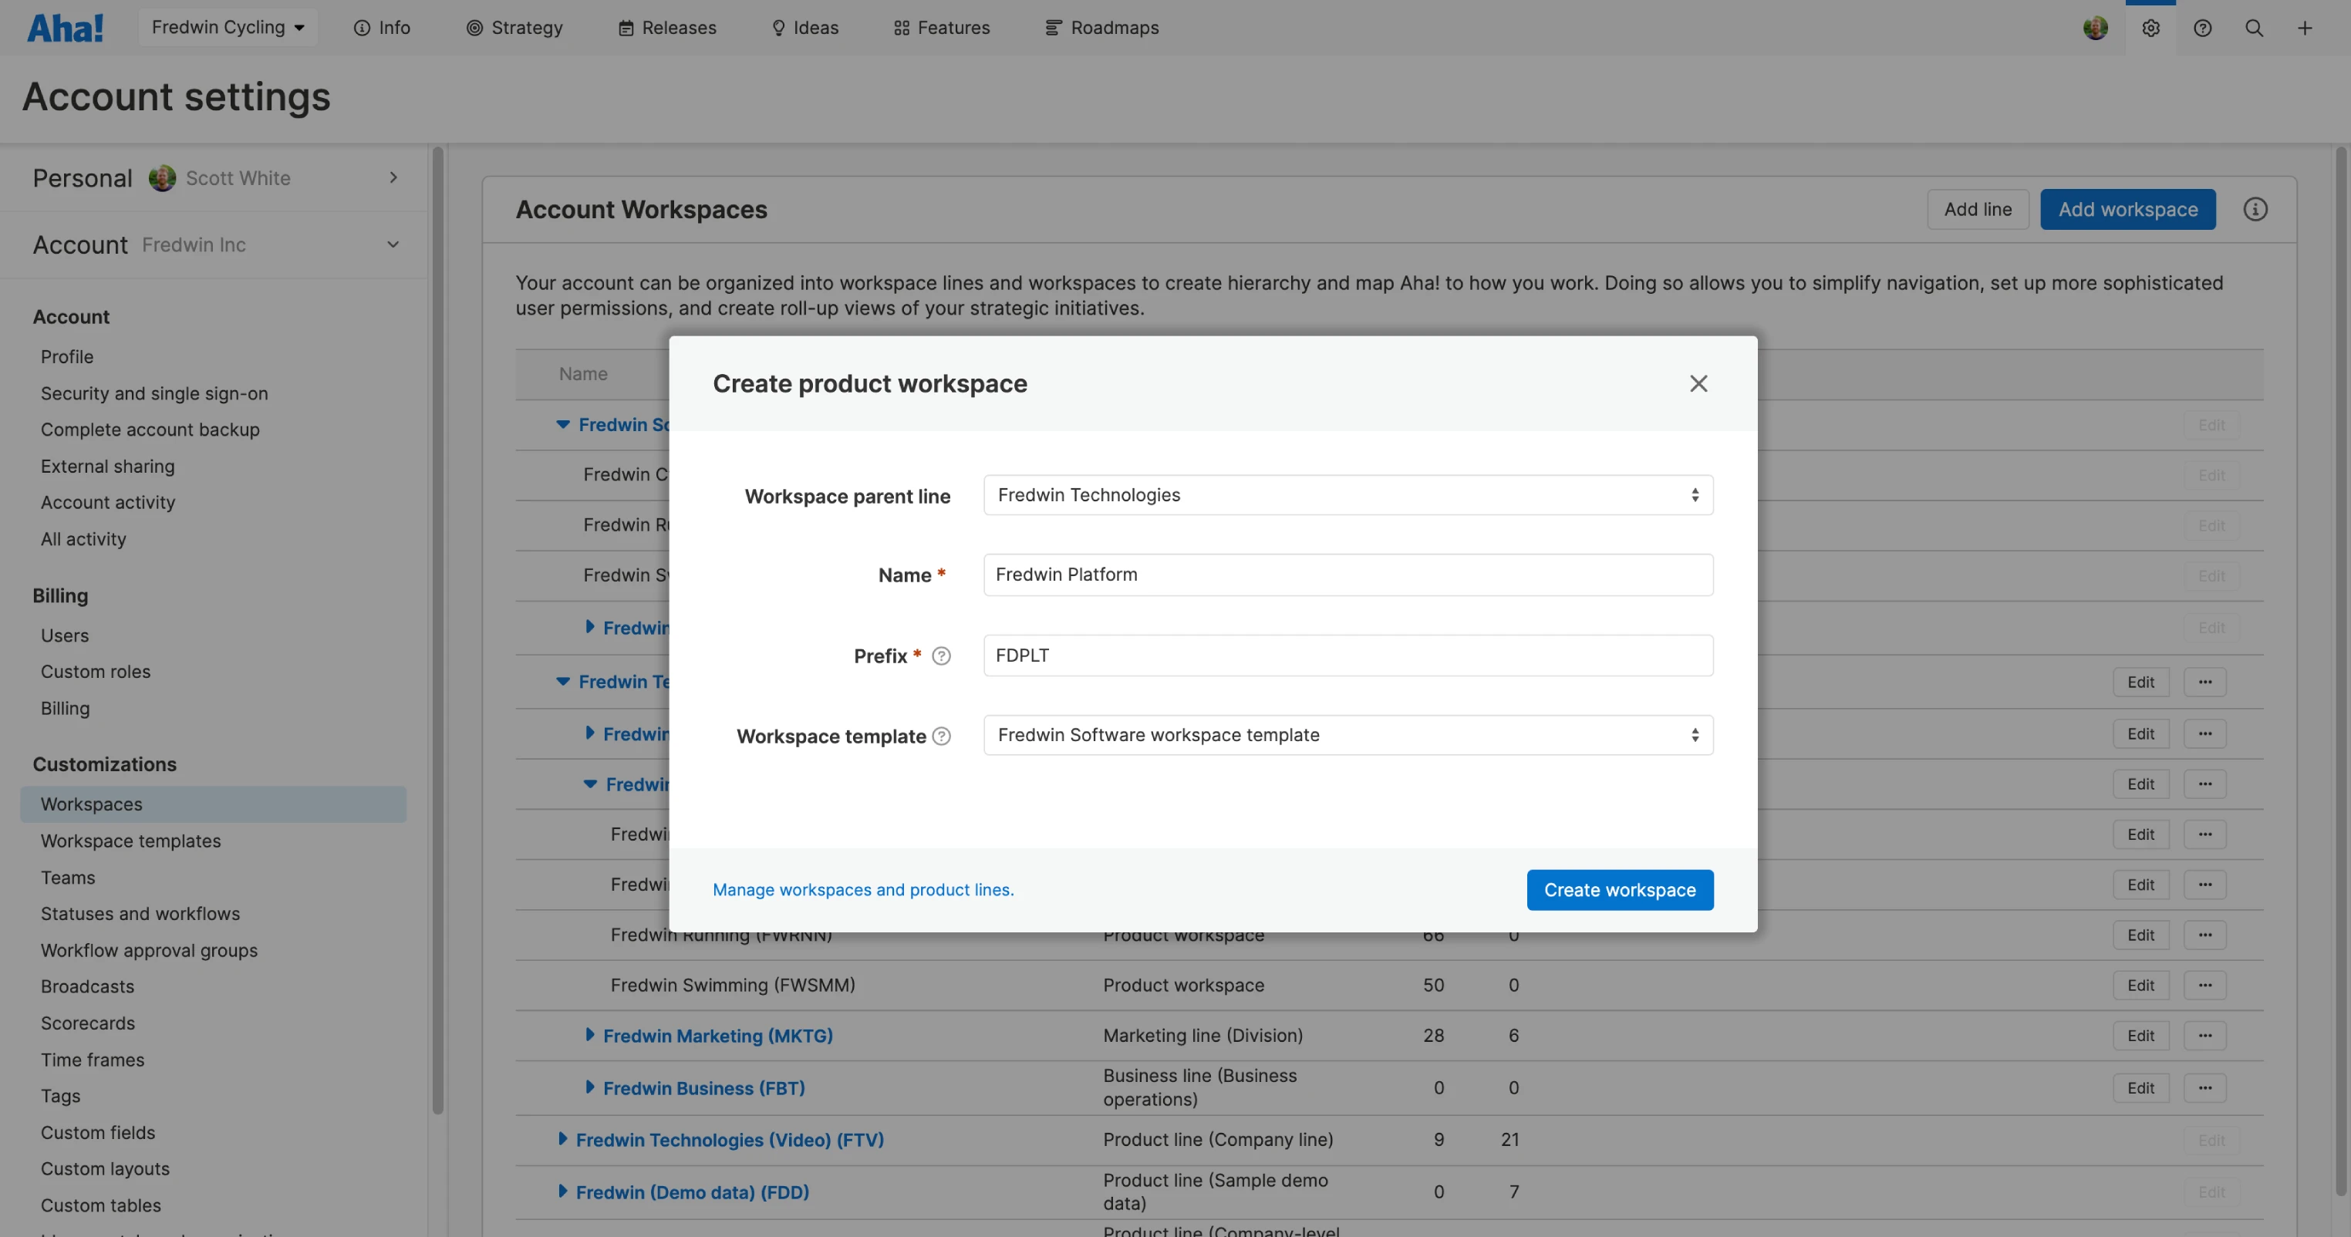
Task: Open the settings gear icon
Action: pyautogui.click(x=2150, y=27)
